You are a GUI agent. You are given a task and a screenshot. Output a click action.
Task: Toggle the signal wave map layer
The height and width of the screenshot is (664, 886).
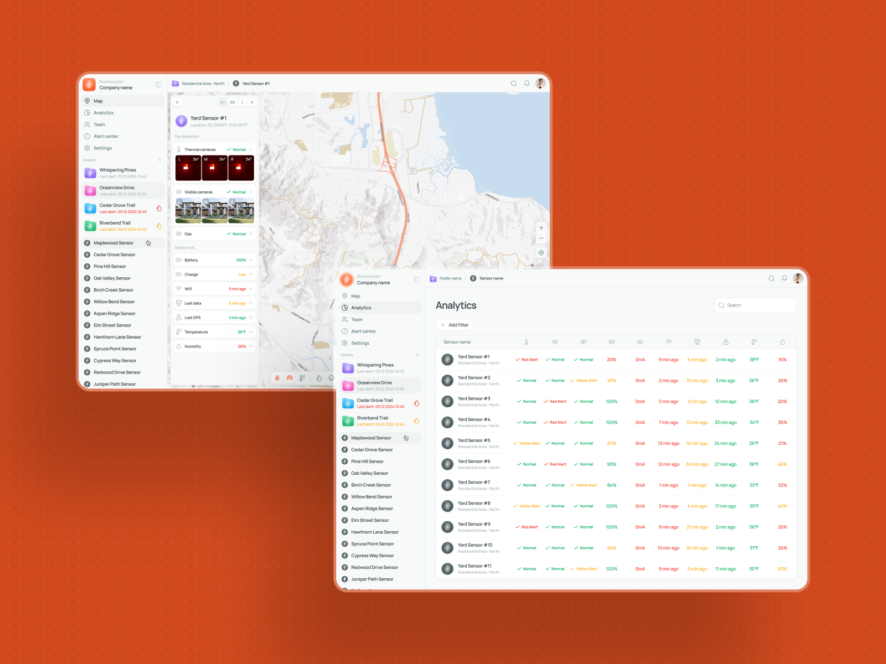[290, 378]
